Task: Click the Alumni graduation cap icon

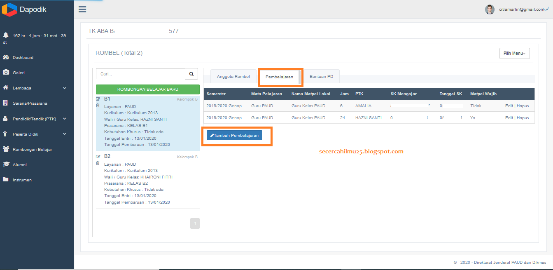Action: pyautogui.click(x=6, y=164)
